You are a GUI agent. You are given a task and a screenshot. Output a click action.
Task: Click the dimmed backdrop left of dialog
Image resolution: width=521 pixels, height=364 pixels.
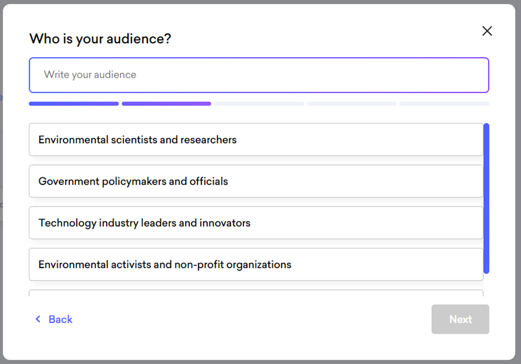pyautogui.click(x=1, y=160)
